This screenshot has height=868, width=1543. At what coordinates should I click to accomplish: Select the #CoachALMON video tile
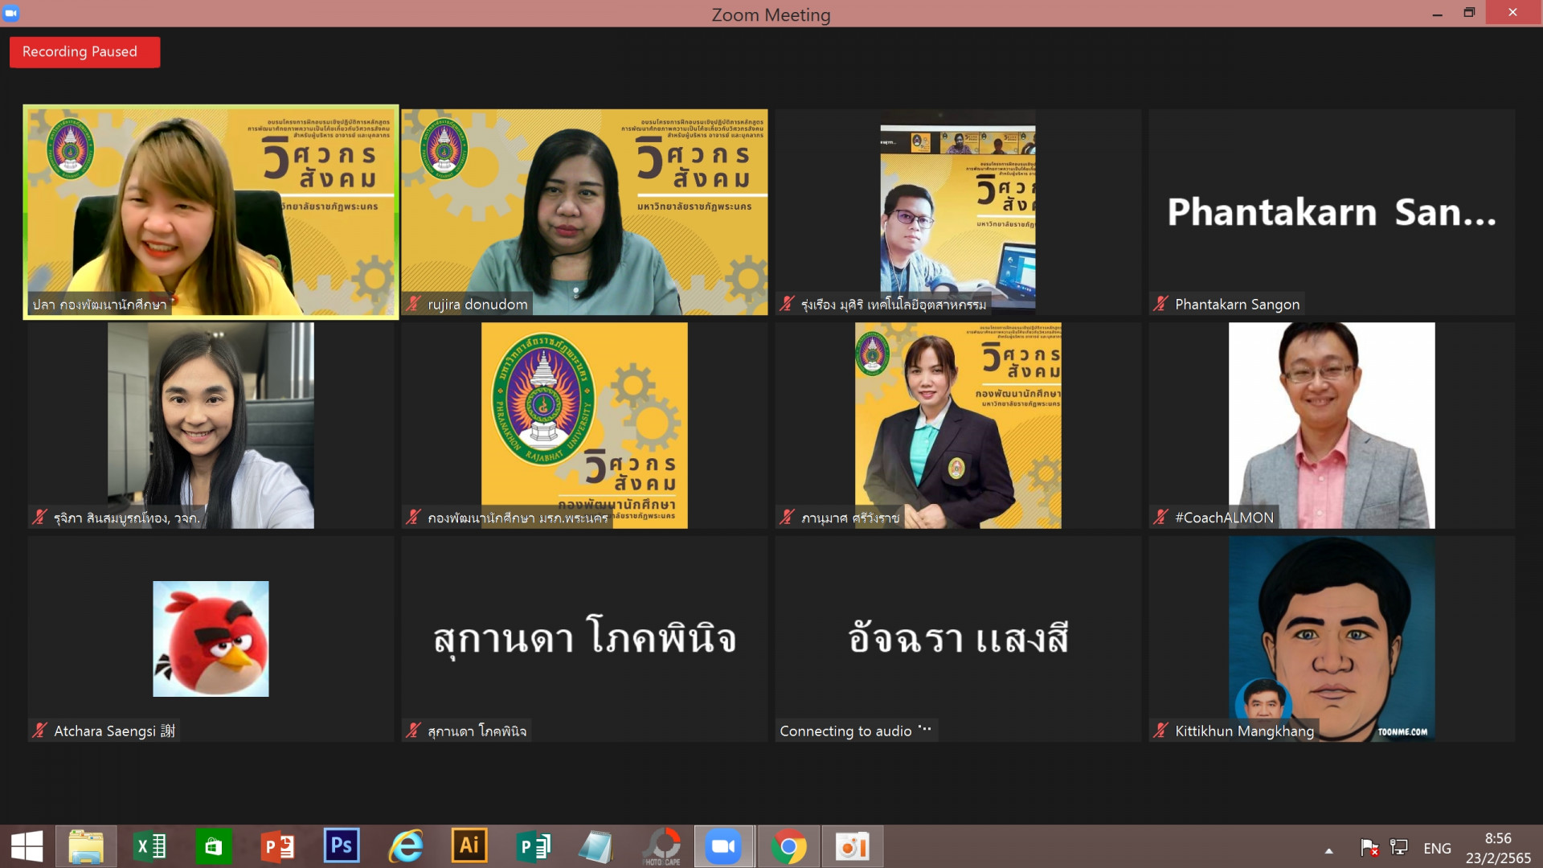(x=1332, y=425)
